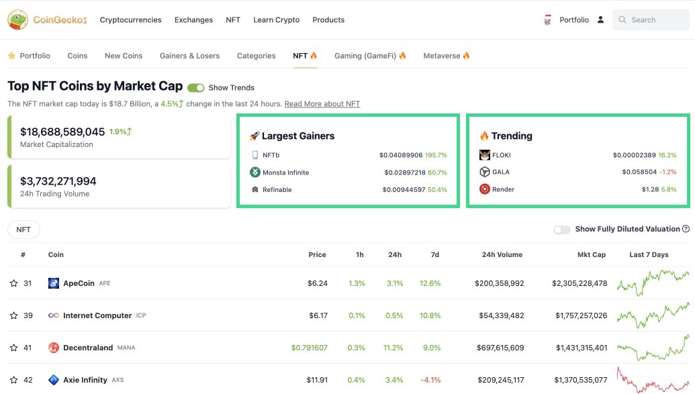
Task: Sort the table by 24h Volume column
Action: point(502,255)
